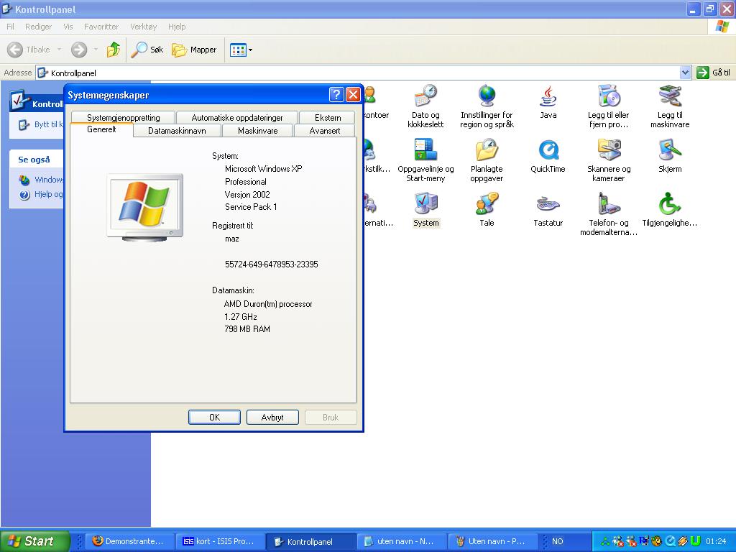Open the Favoritter menu
Viewport: 736px width, 552px height.
point(101,27)
